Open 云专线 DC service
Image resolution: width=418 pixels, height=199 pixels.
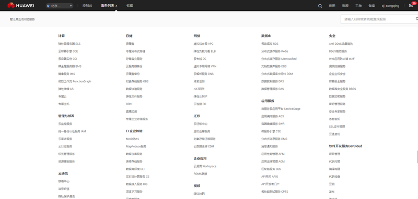(200, 59)
